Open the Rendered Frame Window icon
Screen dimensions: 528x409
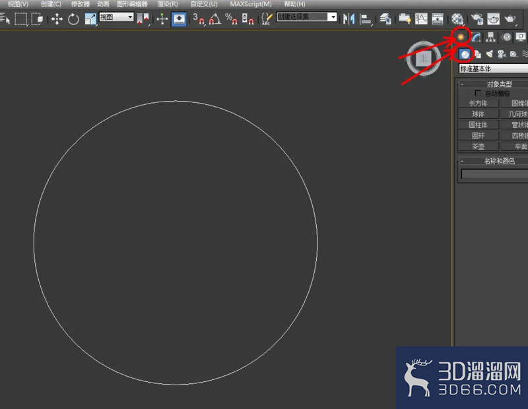coord(493,19)
